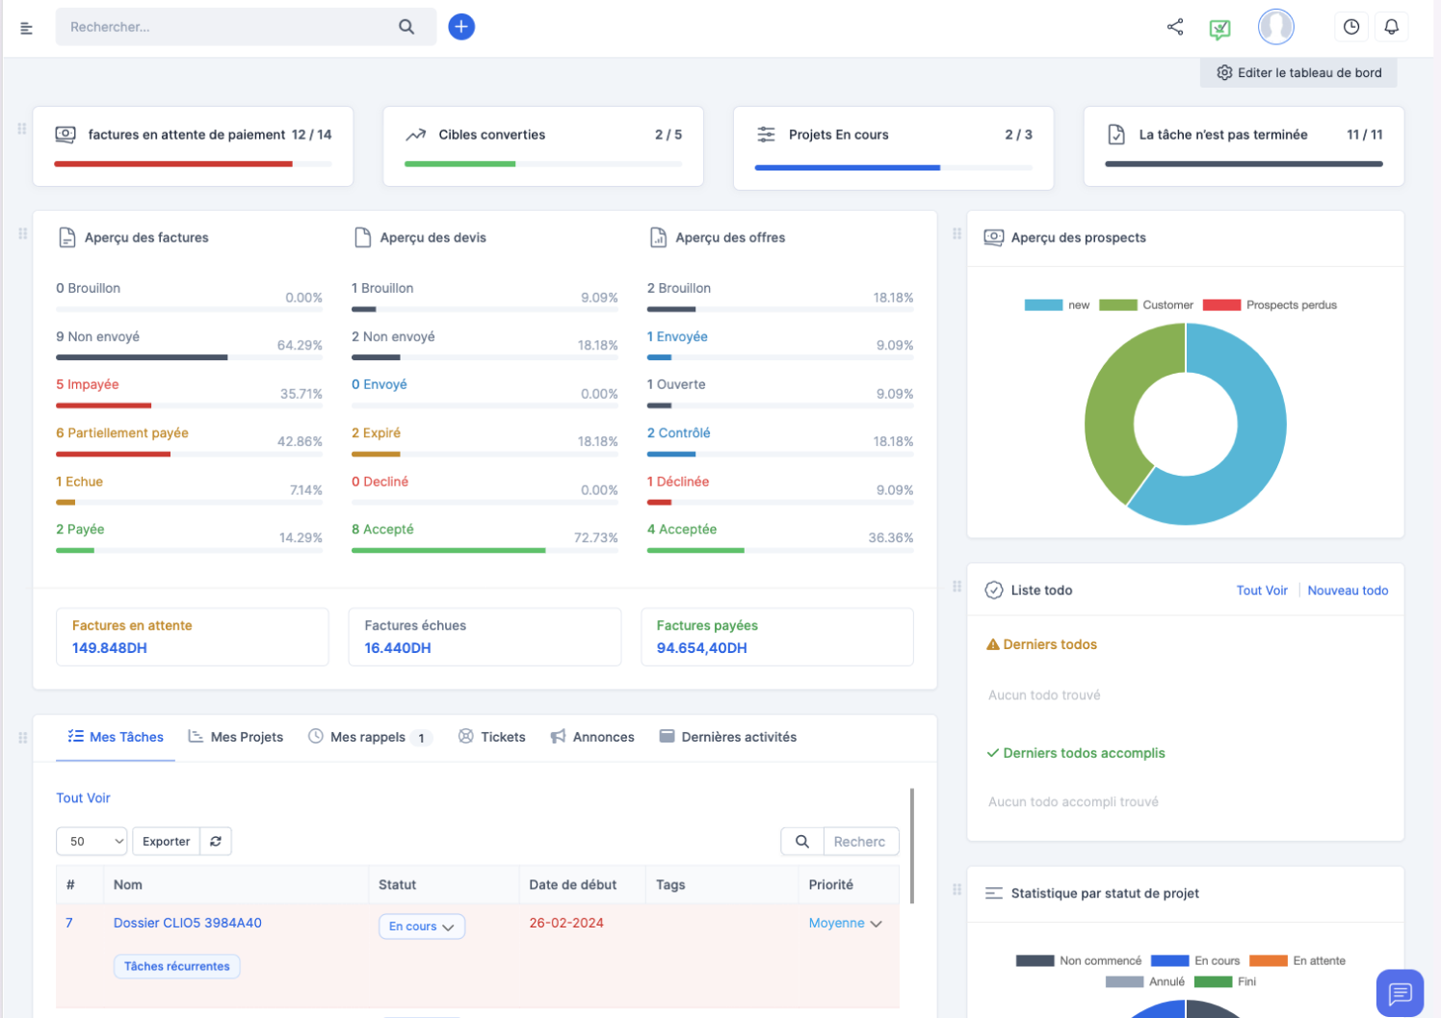The image size is (1441, 1018).
Task: Open the timesheet clock icon
Action: pos(1351,27)
